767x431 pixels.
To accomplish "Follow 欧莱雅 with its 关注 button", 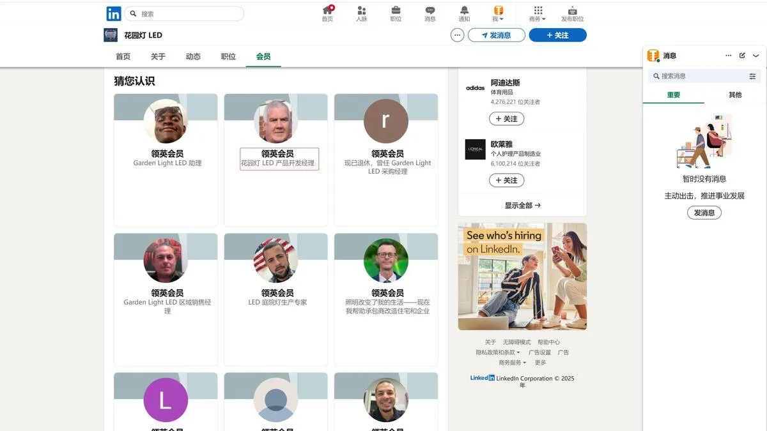I will tap(506, 180).
